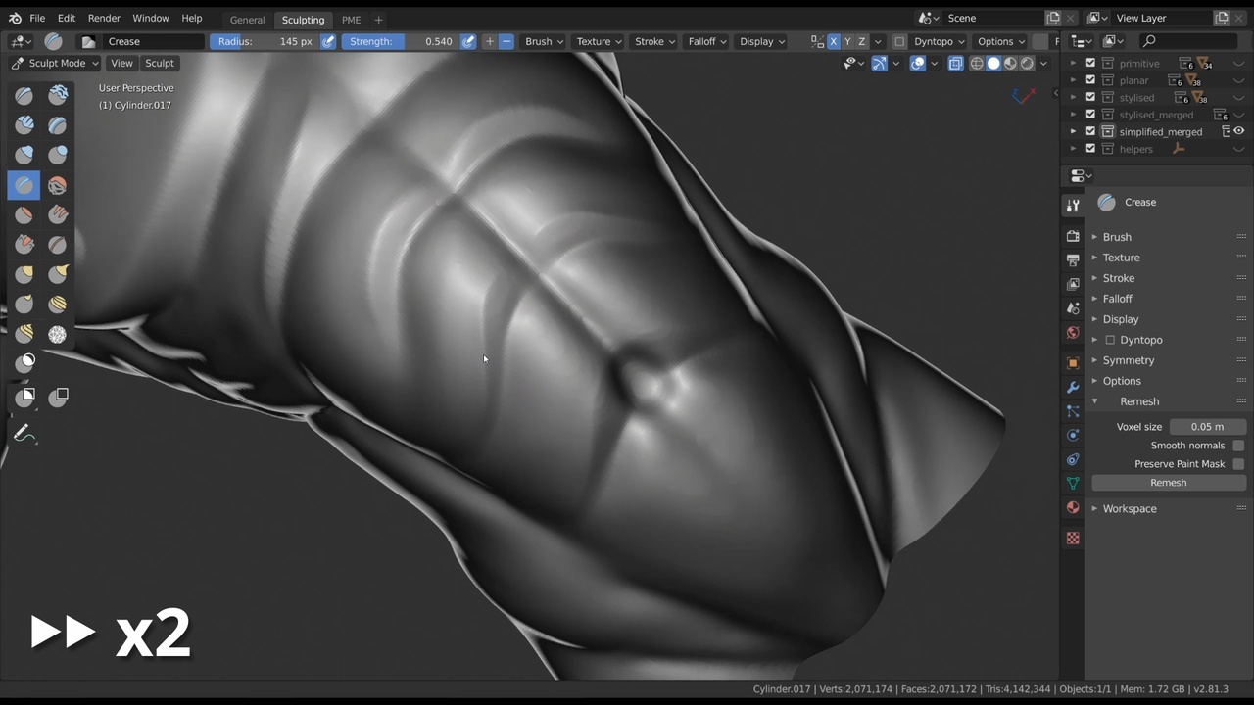Pick the Clay Strips brush from the toolbar

(57, 124)
